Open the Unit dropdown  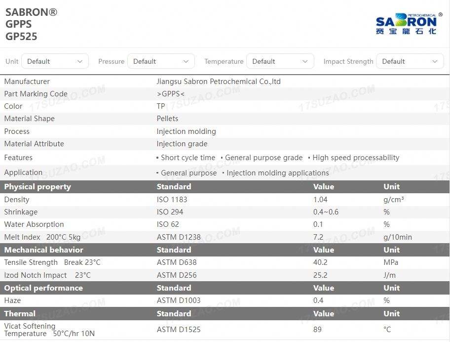[x=55, y=61]
